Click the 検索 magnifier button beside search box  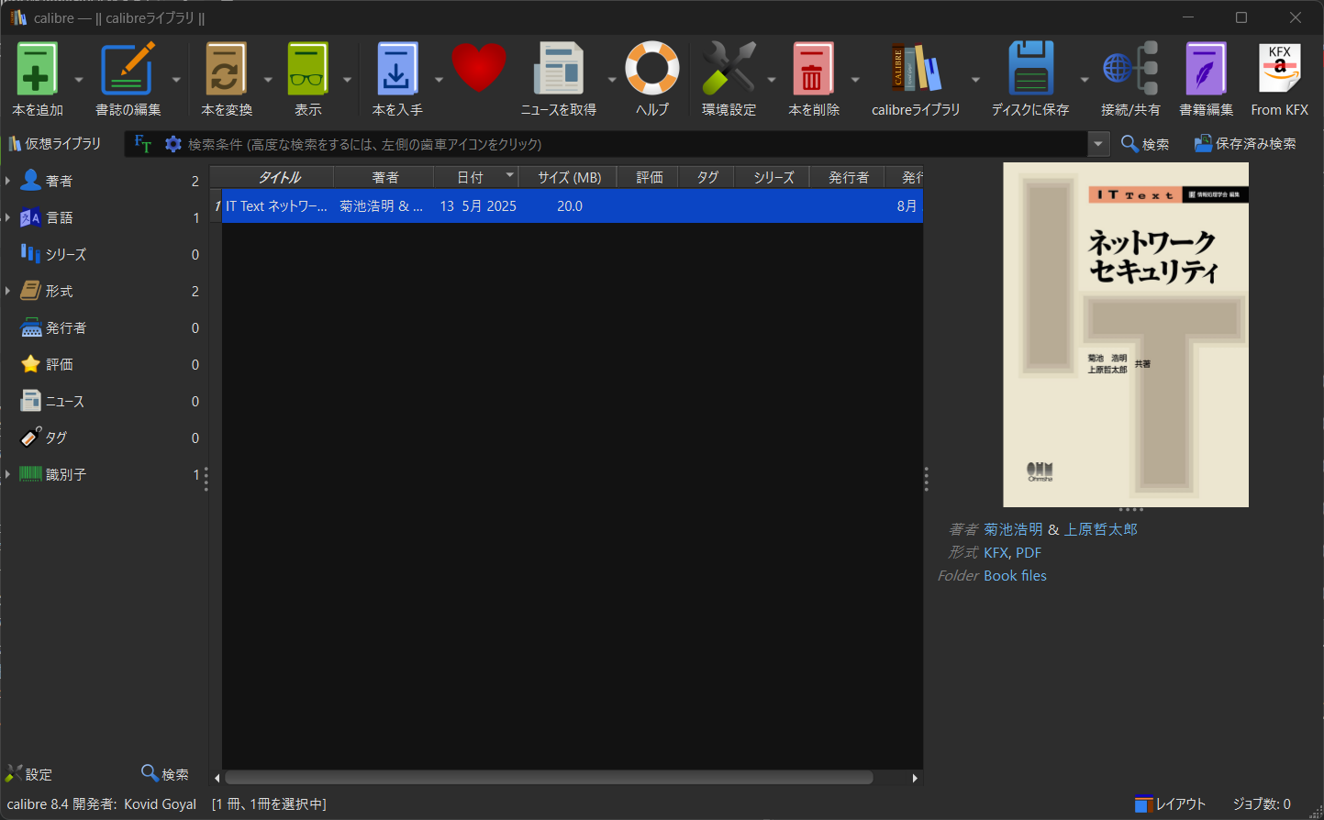pos(1145,144)
